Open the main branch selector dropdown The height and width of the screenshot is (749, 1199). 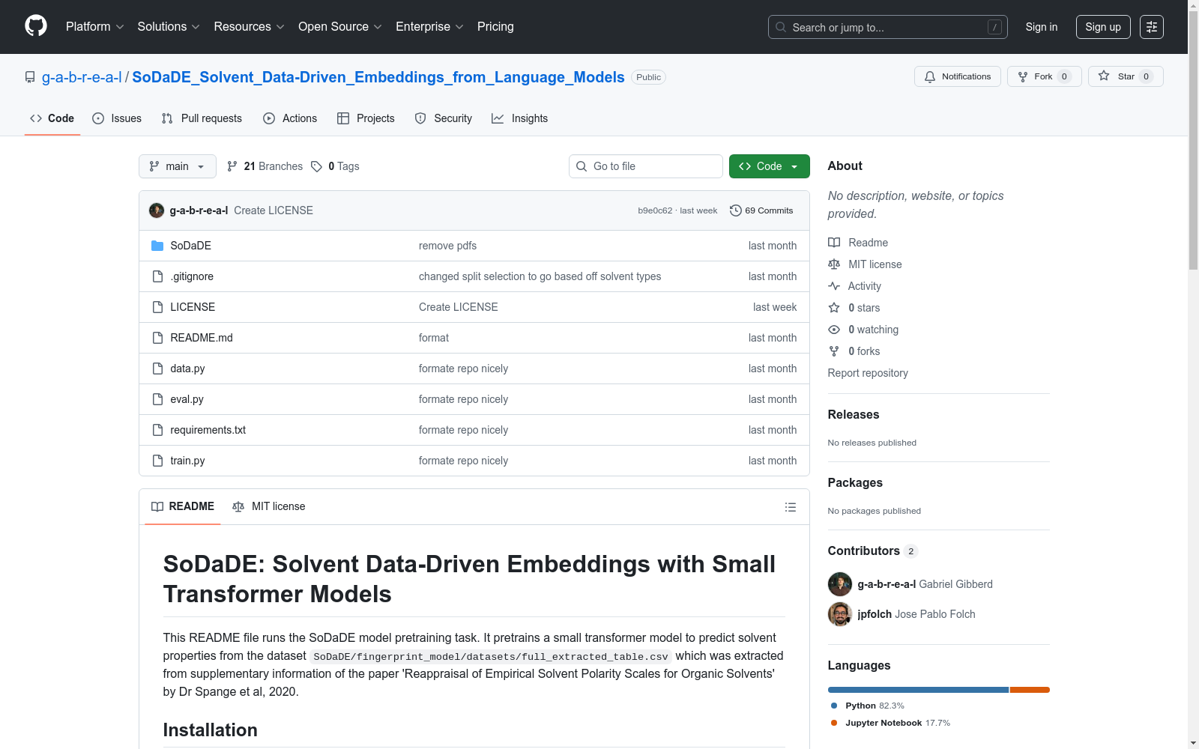pyautogui.click(x=178, y=166)
